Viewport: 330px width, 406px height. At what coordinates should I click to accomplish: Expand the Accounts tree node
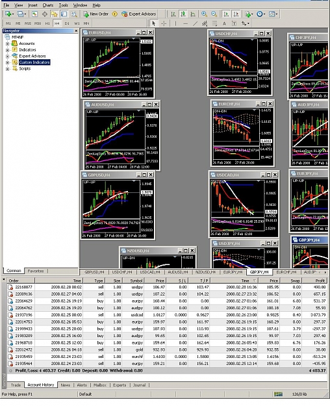[8, 44]
